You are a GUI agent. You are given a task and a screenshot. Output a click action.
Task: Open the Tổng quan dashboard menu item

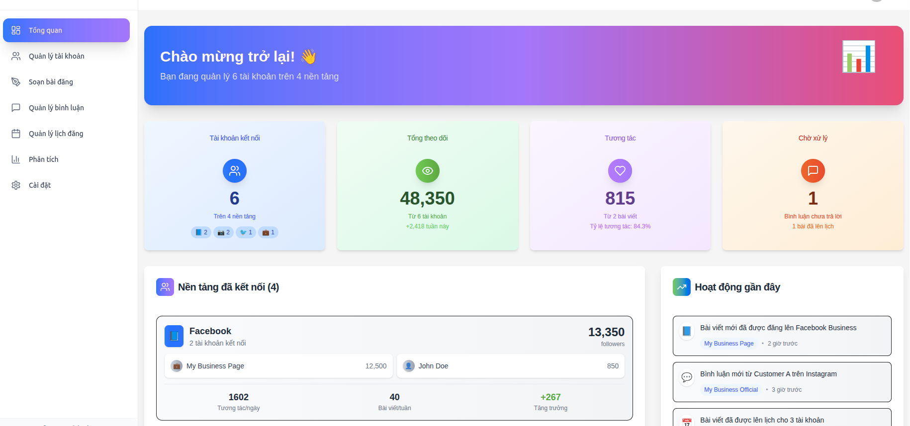(66, 30)
